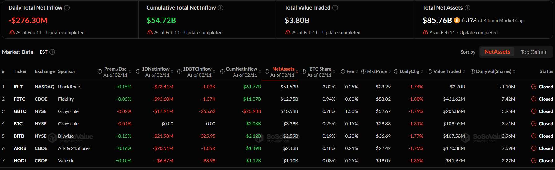Sort table by MktPrice arrows

click(x=389, y=71)
